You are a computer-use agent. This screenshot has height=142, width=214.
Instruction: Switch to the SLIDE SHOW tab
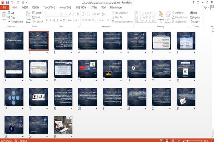click(81, 7)
